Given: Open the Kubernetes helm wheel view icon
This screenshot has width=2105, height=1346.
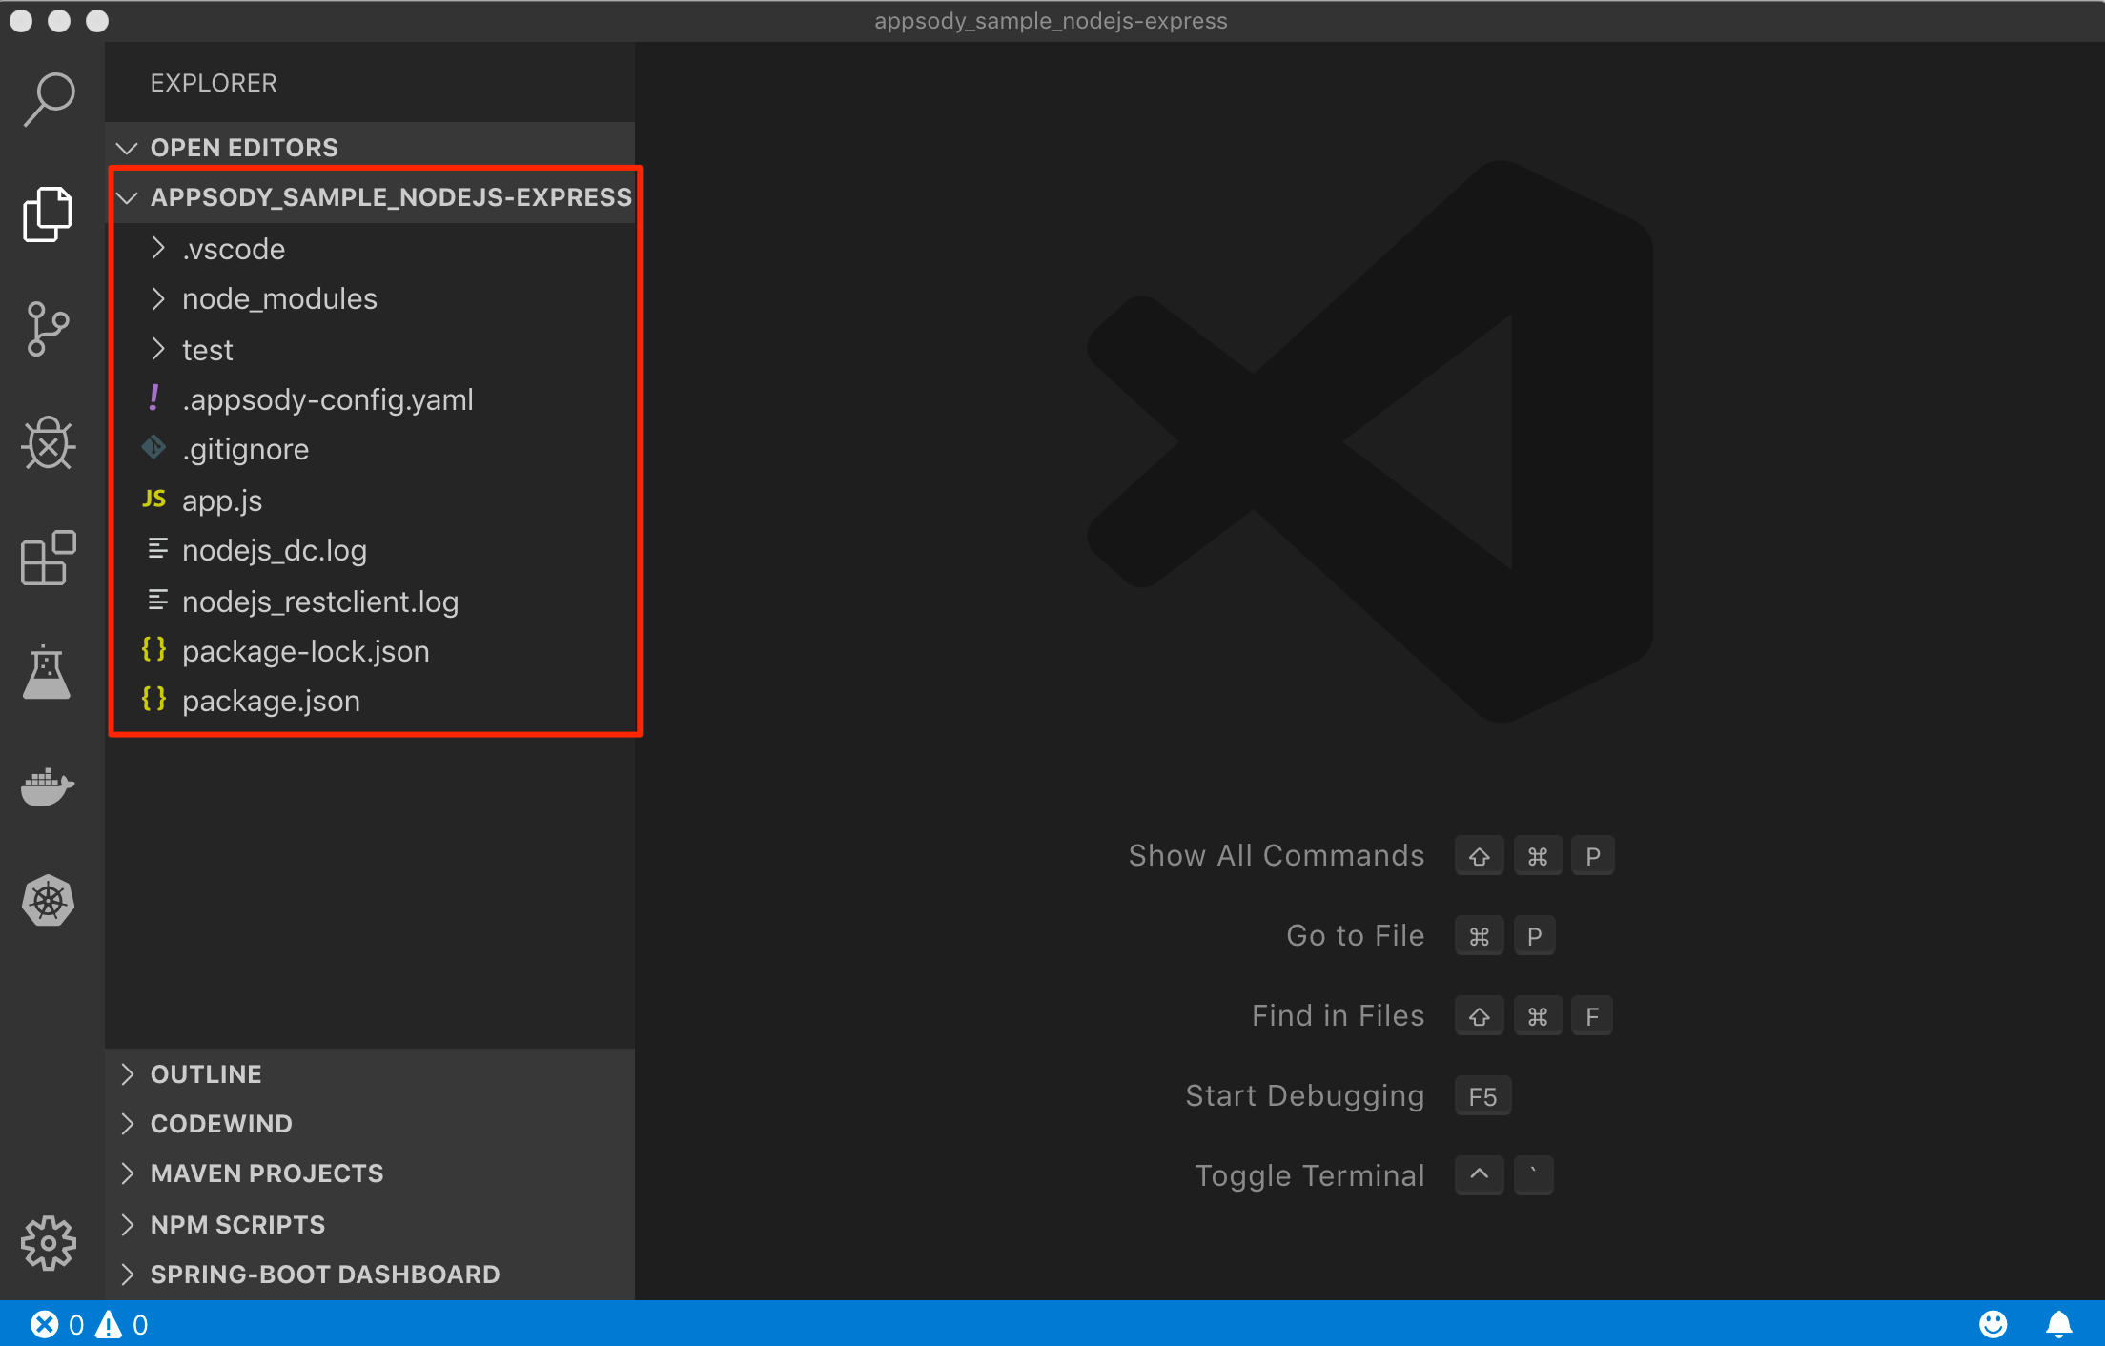Looking at the screenshot, I should (x=48, y=901).
